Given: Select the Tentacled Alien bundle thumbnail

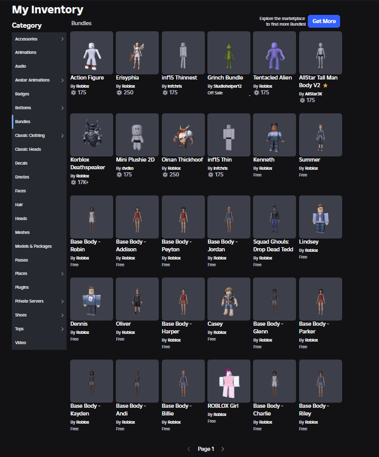Looking at the screenshot, I should click(x=275, y=53).
